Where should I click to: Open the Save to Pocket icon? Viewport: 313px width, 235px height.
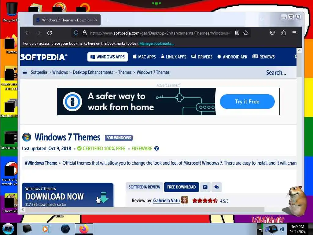coord(272,33)
